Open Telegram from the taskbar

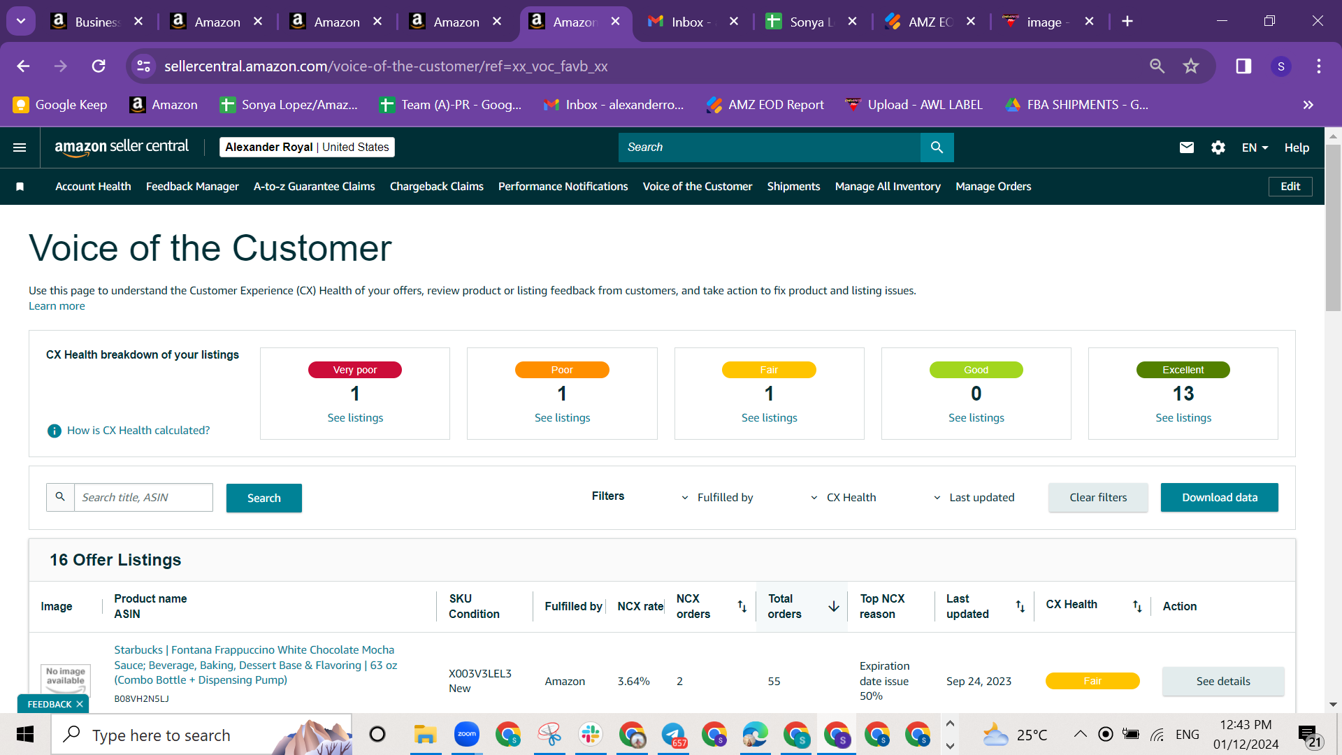click(x=673, y=734)
